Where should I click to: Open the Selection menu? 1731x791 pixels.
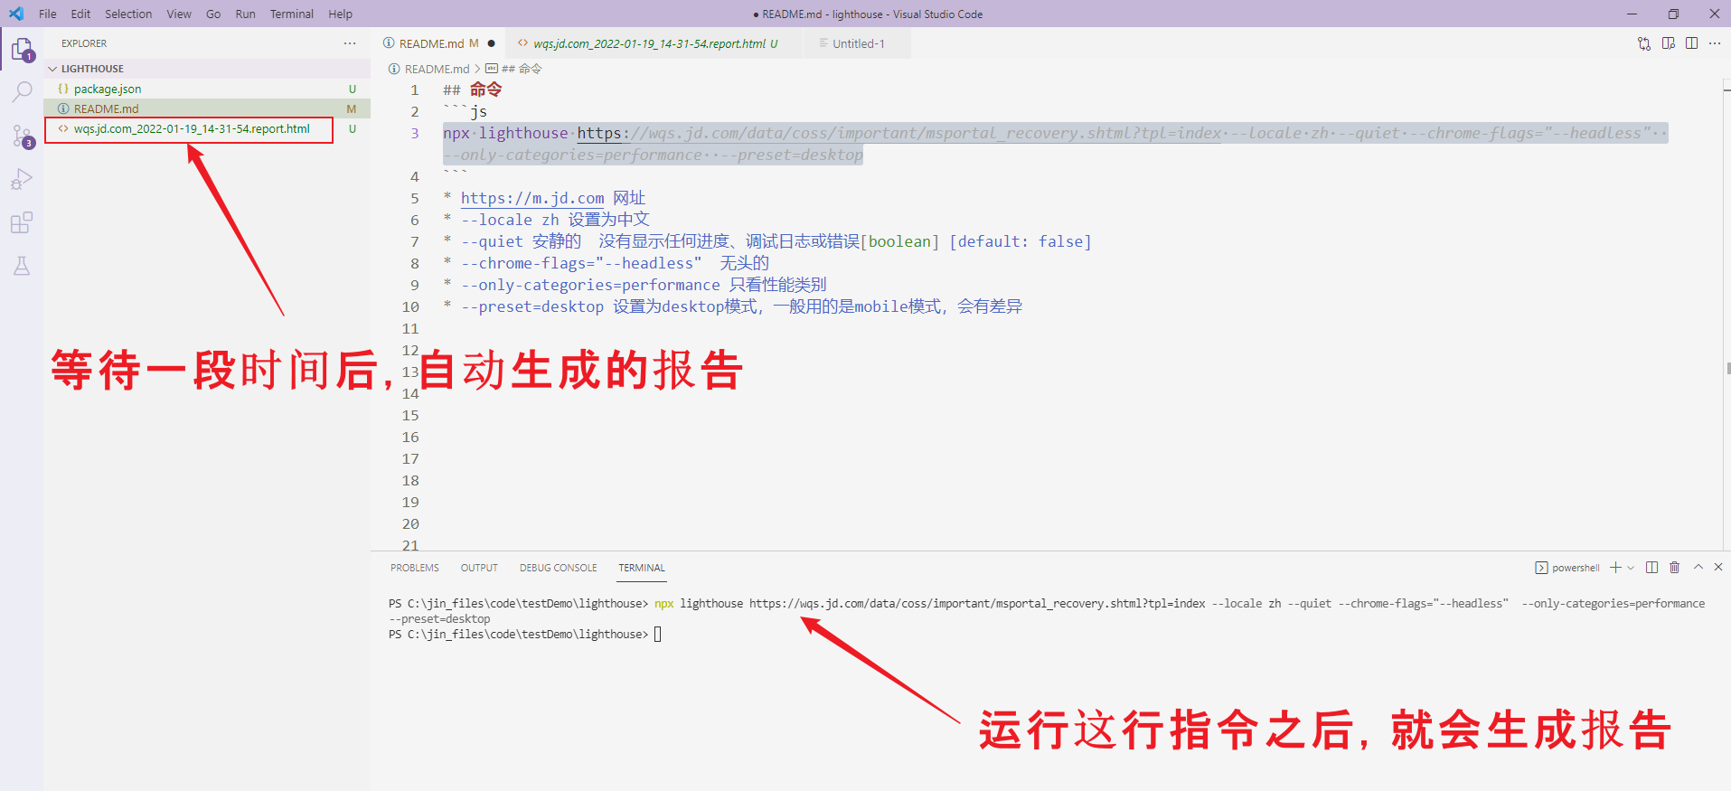(x=128, y=14)
